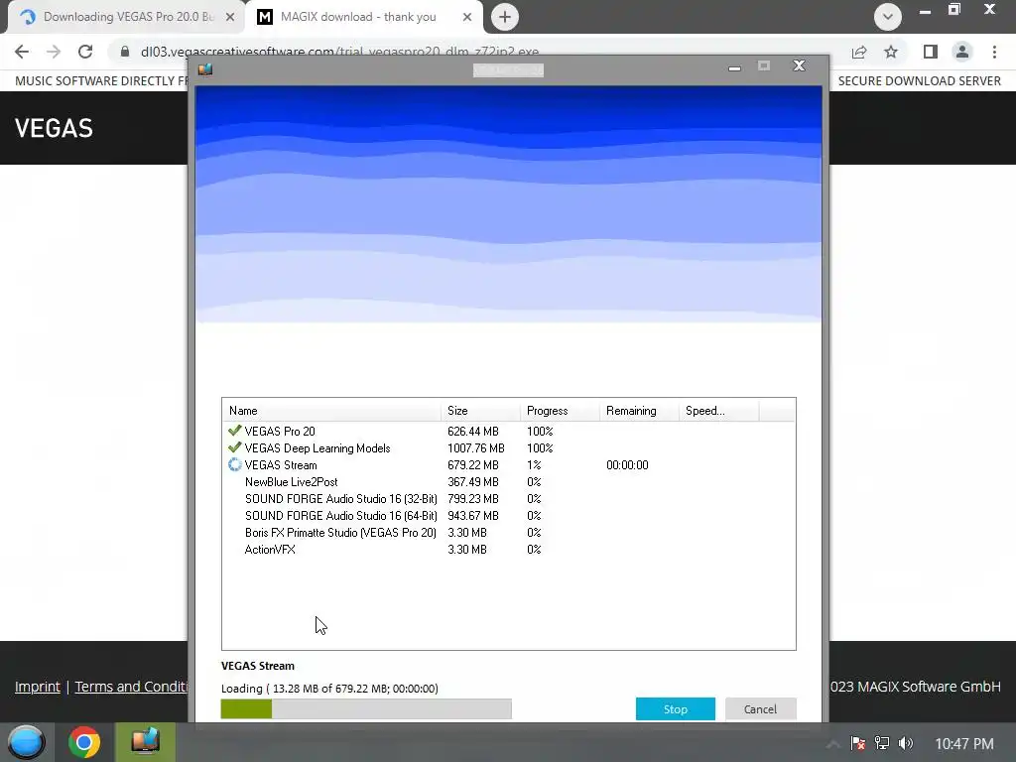
Task: Stop the VEGAS Stream download
Action: pos(675,708)
